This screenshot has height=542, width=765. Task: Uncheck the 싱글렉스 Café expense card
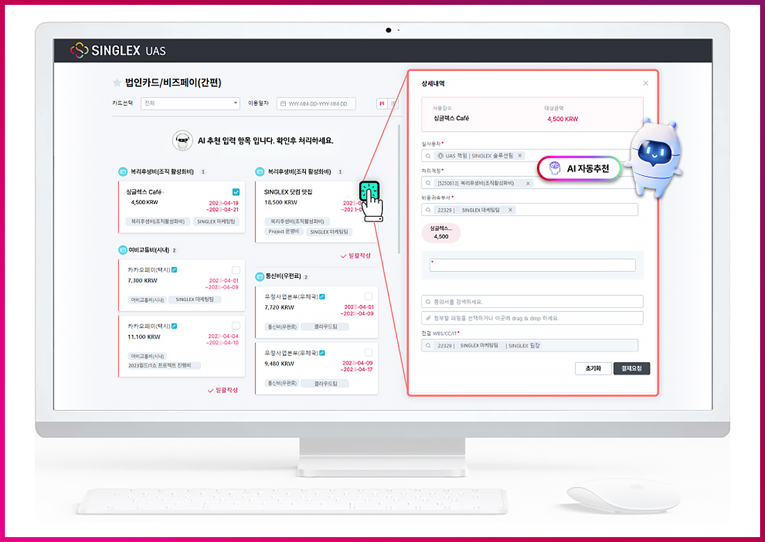(236, 192)
